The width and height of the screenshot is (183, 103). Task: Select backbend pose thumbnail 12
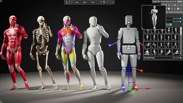click(x=154, y=45)
